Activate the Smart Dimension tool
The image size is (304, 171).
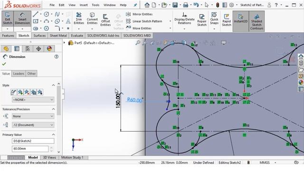pos(22,19)
